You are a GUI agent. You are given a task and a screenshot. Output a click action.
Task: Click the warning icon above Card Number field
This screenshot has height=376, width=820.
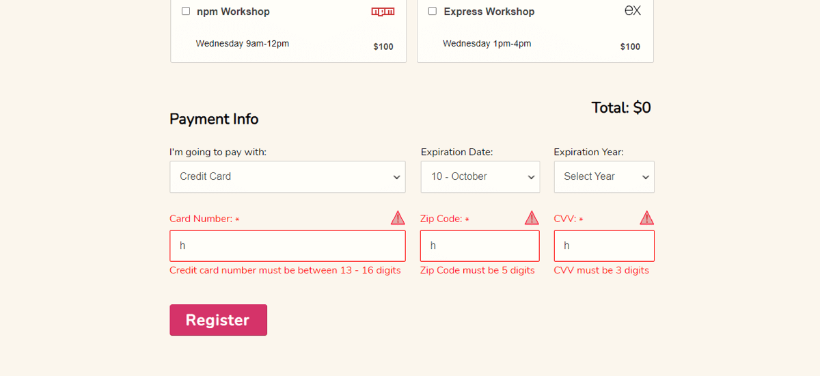[398, 218]
